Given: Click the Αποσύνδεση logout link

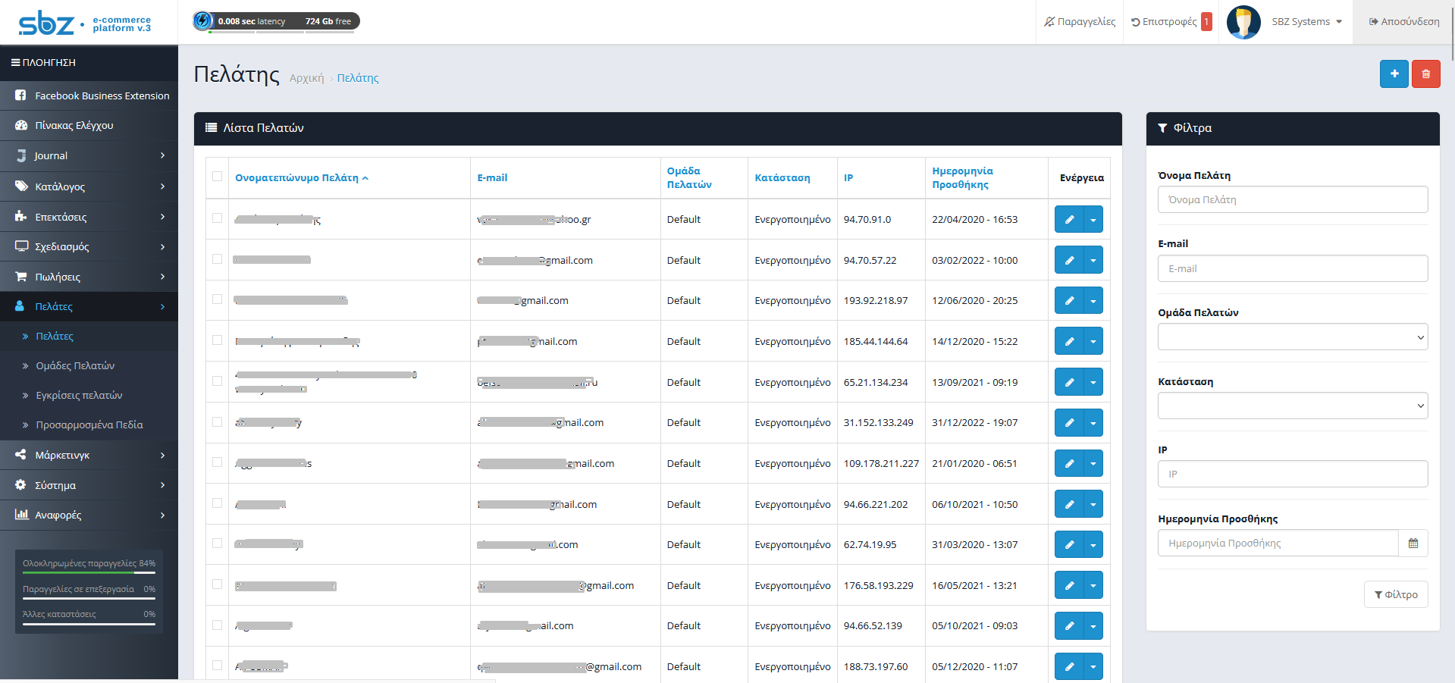Looking at the screenshot, I should (x=1403, y=22).
